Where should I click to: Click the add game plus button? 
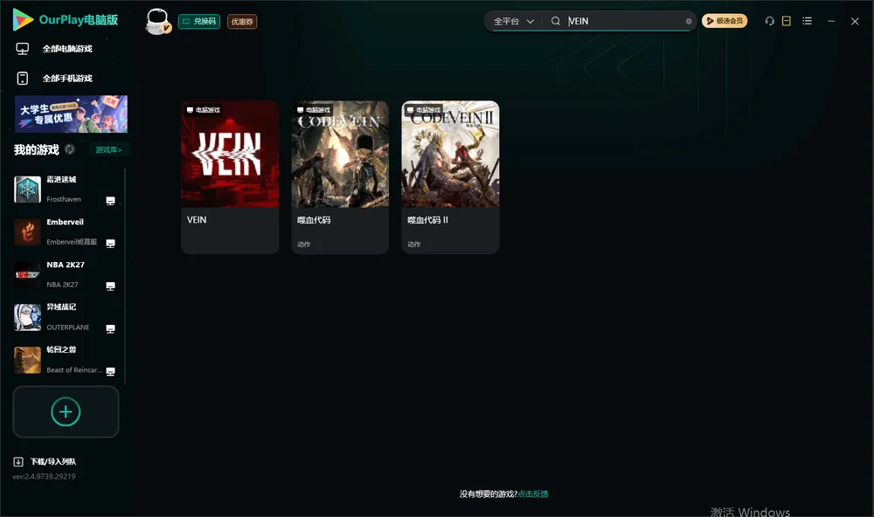[66, 411]
